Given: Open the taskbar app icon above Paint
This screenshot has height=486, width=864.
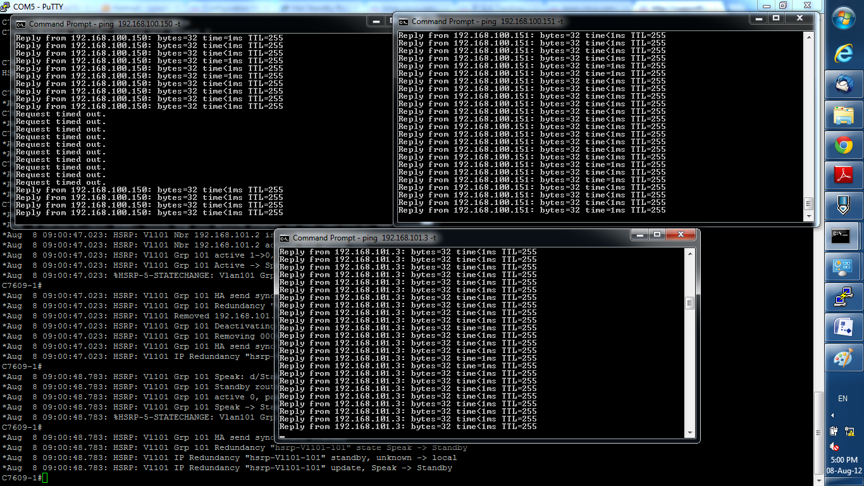Looking at the screenshot, I should click(844, 327).
